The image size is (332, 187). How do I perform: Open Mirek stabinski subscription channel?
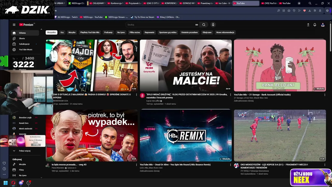(25, 129)
